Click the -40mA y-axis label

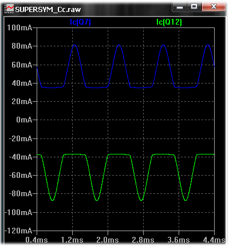click(21, 157)
